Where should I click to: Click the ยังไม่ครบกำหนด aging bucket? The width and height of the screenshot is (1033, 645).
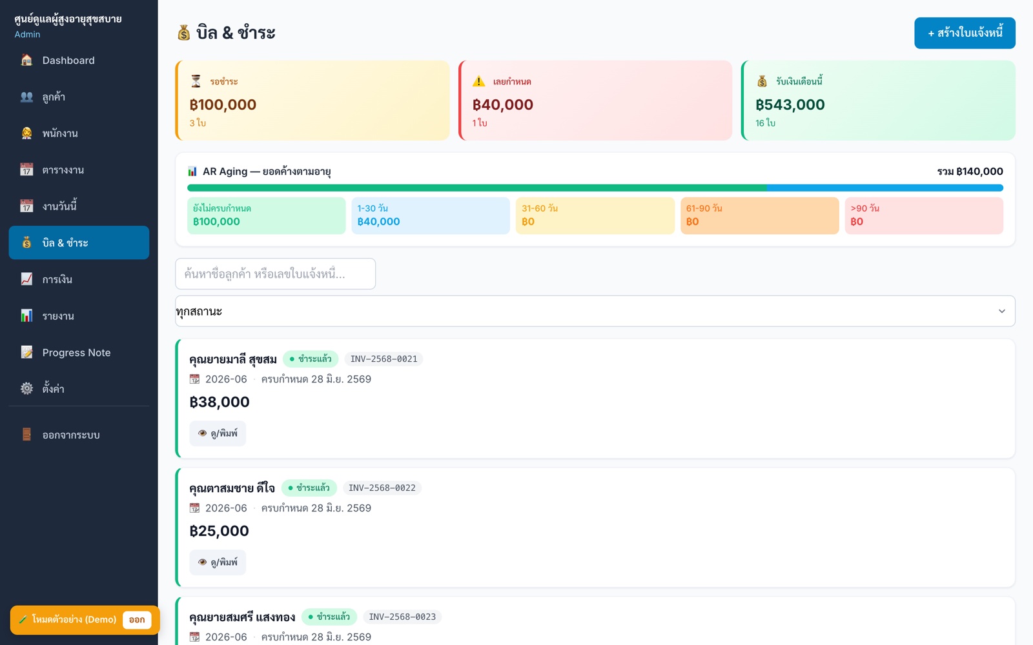coord(266,215)
